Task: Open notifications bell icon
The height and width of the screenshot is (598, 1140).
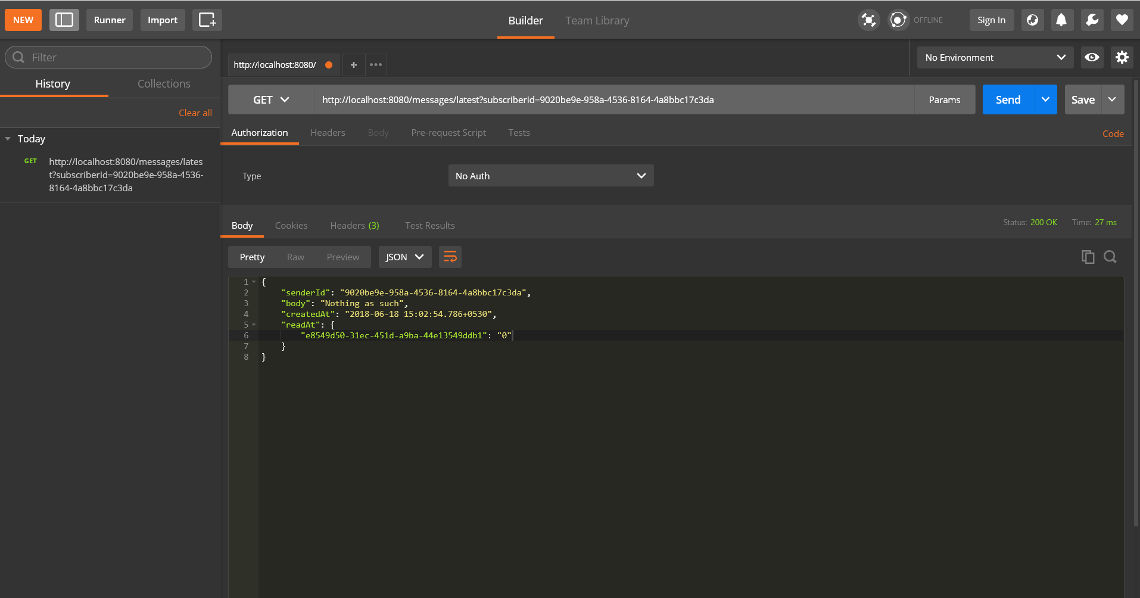Action: click(1061, 20)
